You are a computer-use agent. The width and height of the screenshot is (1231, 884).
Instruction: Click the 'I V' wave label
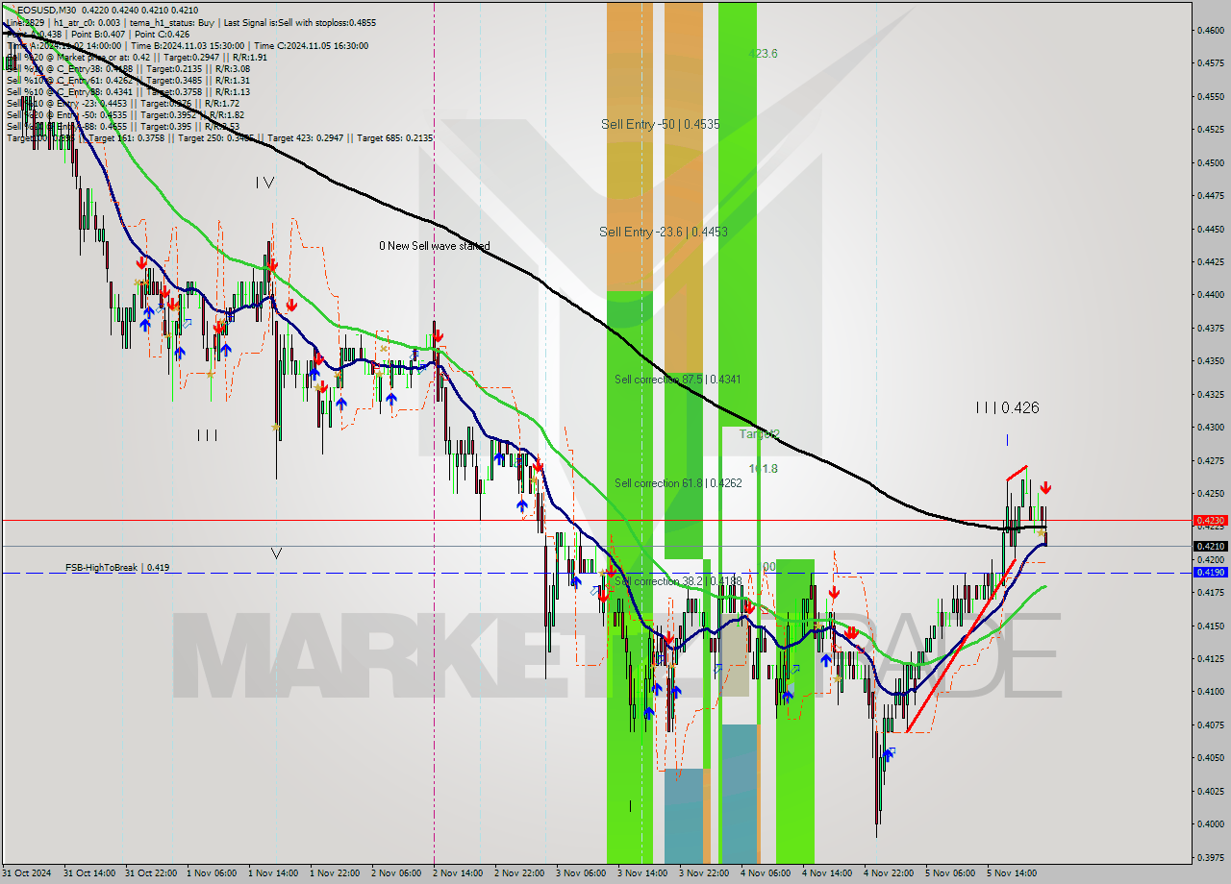pos(265,182)
